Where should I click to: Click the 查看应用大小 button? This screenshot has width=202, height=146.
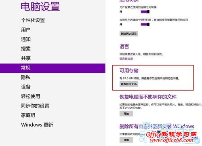128,84
